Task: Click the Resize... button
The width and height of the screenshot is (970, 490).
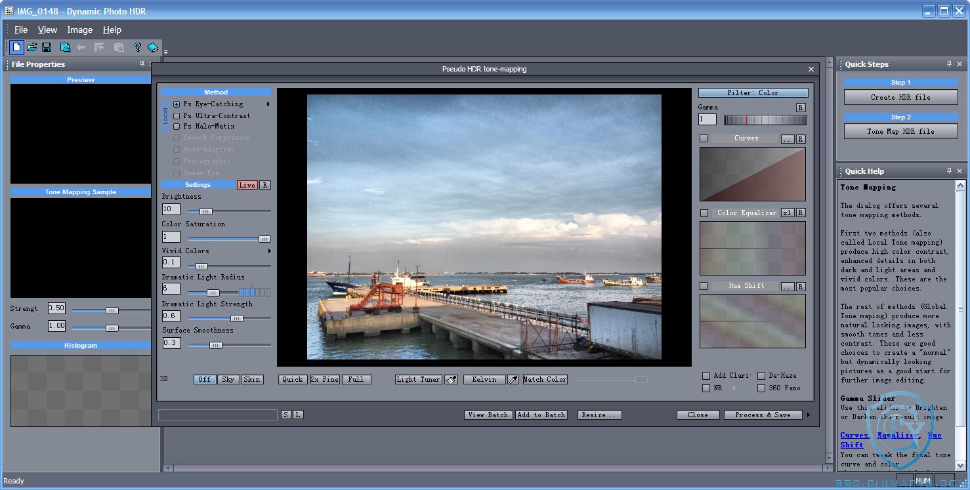Action: [599, 415]
